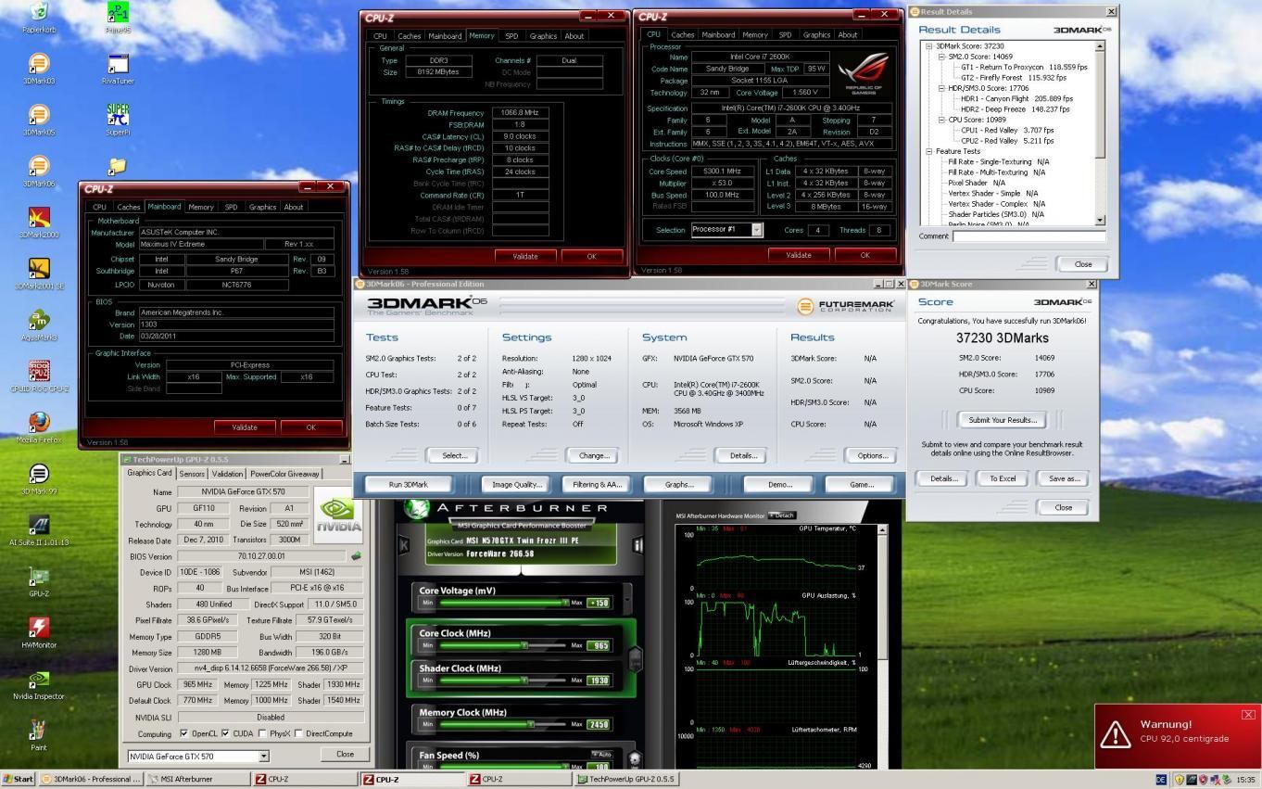Image resolution: width=1262 pixels, height=789 pixels.
Task: Adjust Core Clock slider in Afterburner
Action: point(502,645)
